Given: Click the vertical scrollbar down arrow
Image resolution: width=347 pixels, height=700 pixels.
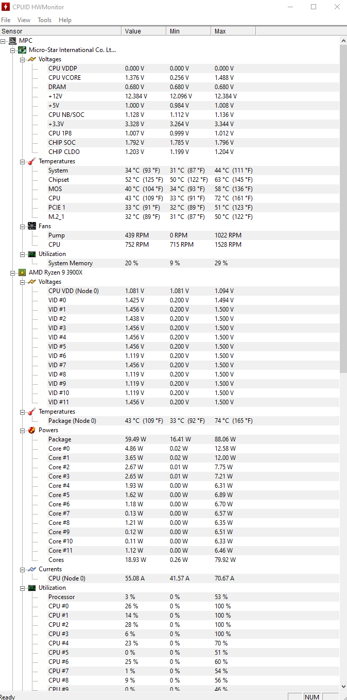Looking at the screenshot, I should point(343,687).
